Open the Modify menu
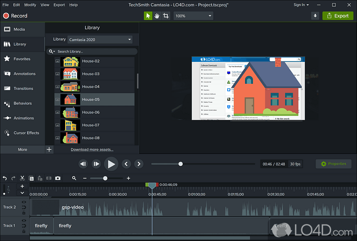The width and height of the screenshot is (357, 241). [x=30, y=5]
